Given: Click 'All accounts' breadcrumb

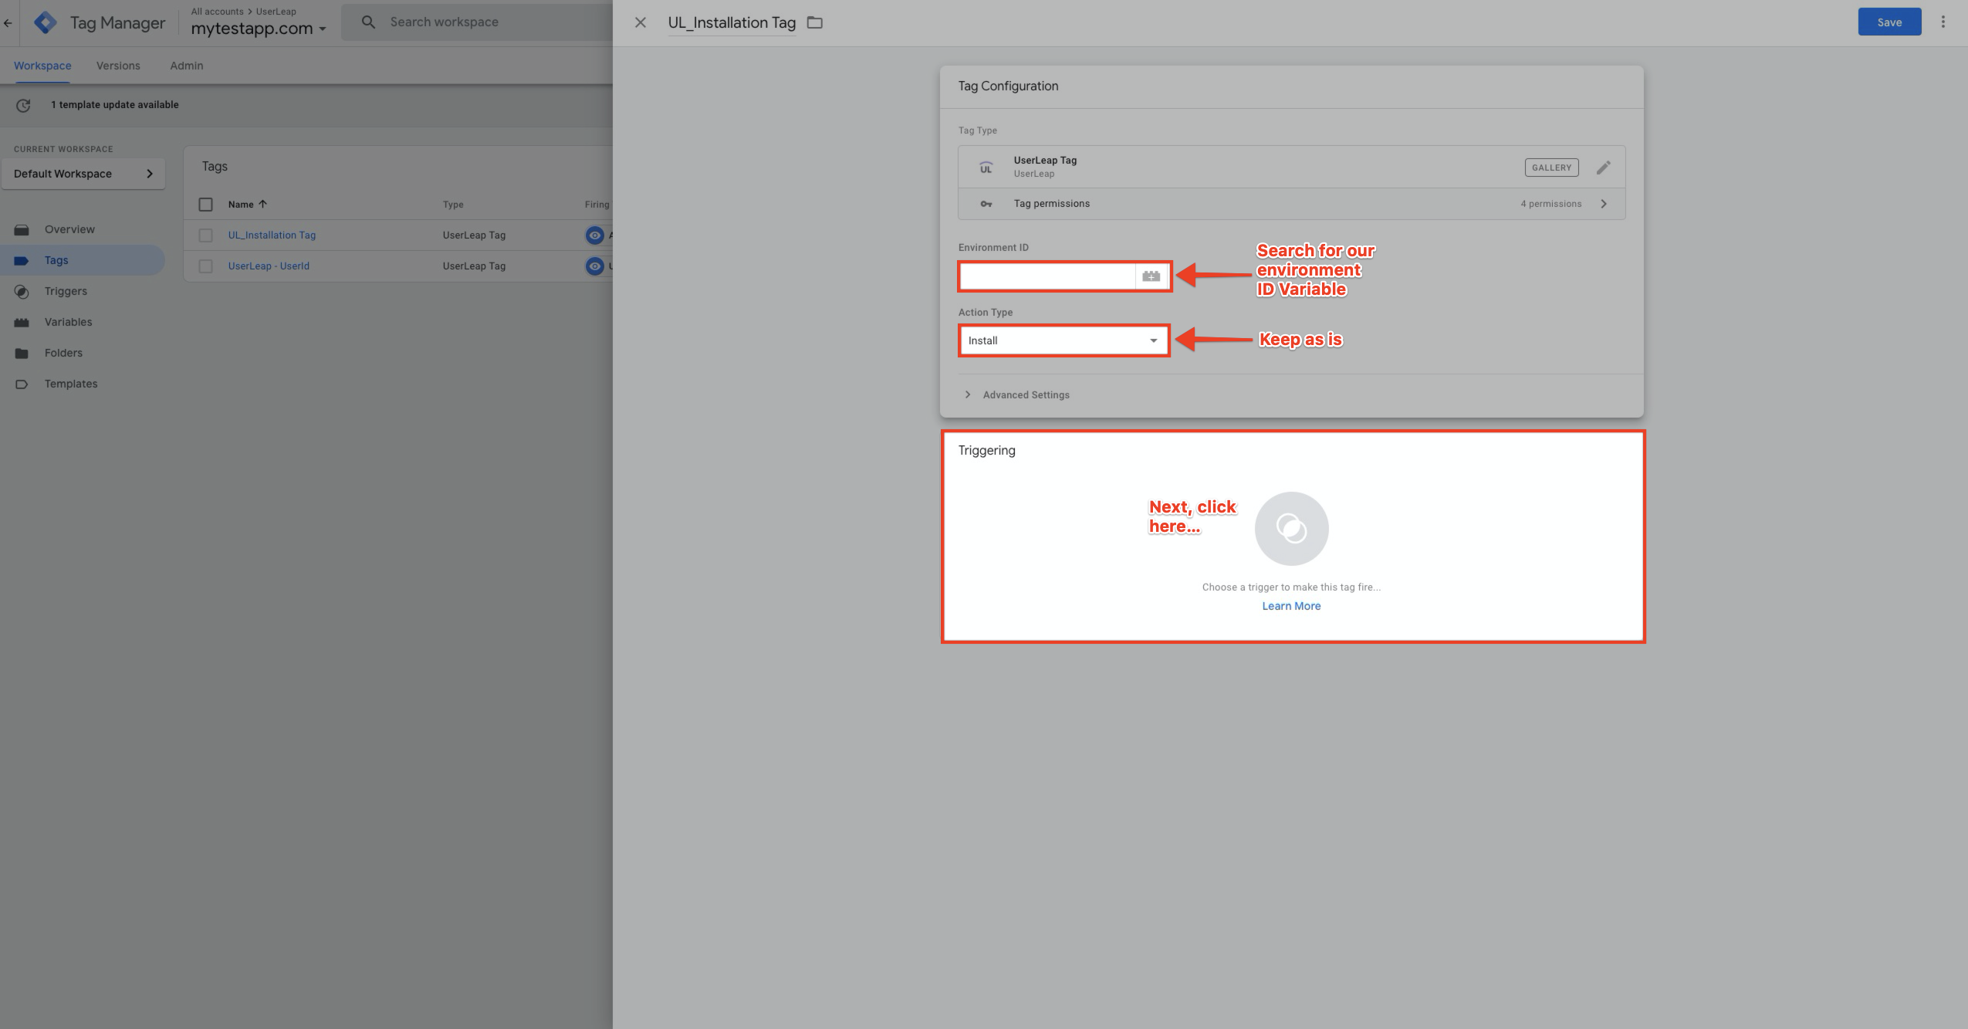Looking at the screenshot, I should 217,12.
